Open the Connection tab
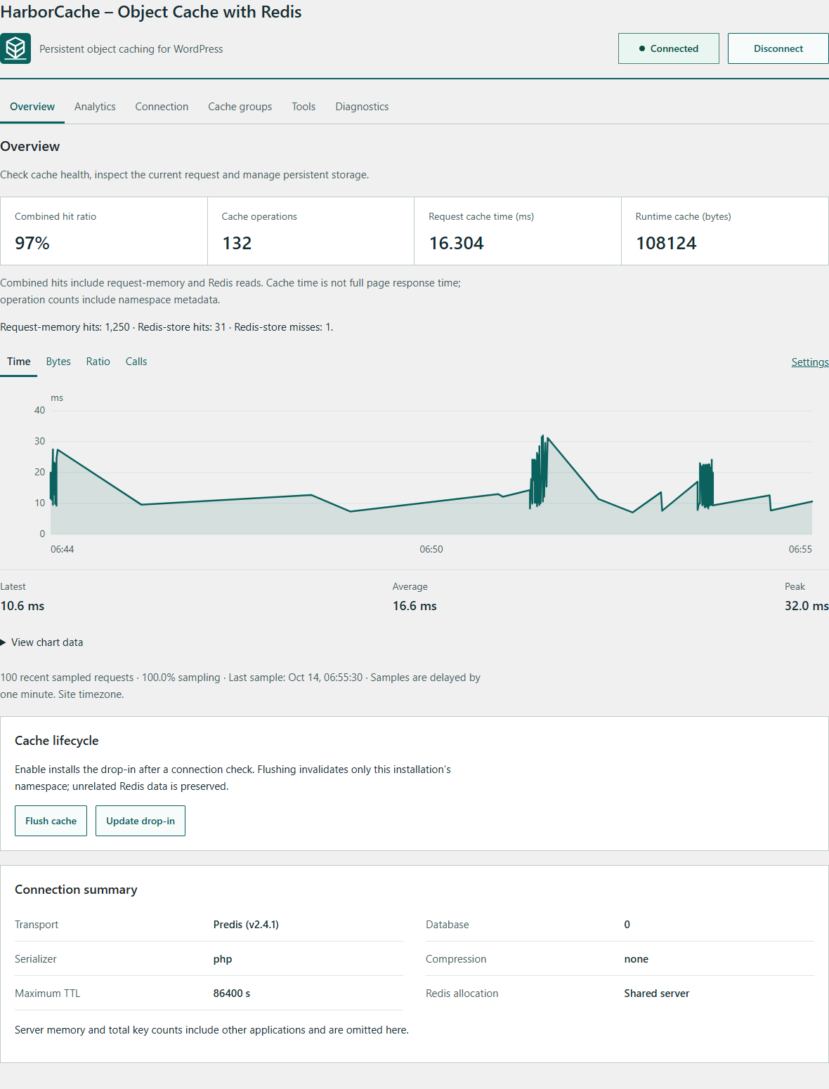The width and height of the screenshot is (829, 1089). point(162,107)
